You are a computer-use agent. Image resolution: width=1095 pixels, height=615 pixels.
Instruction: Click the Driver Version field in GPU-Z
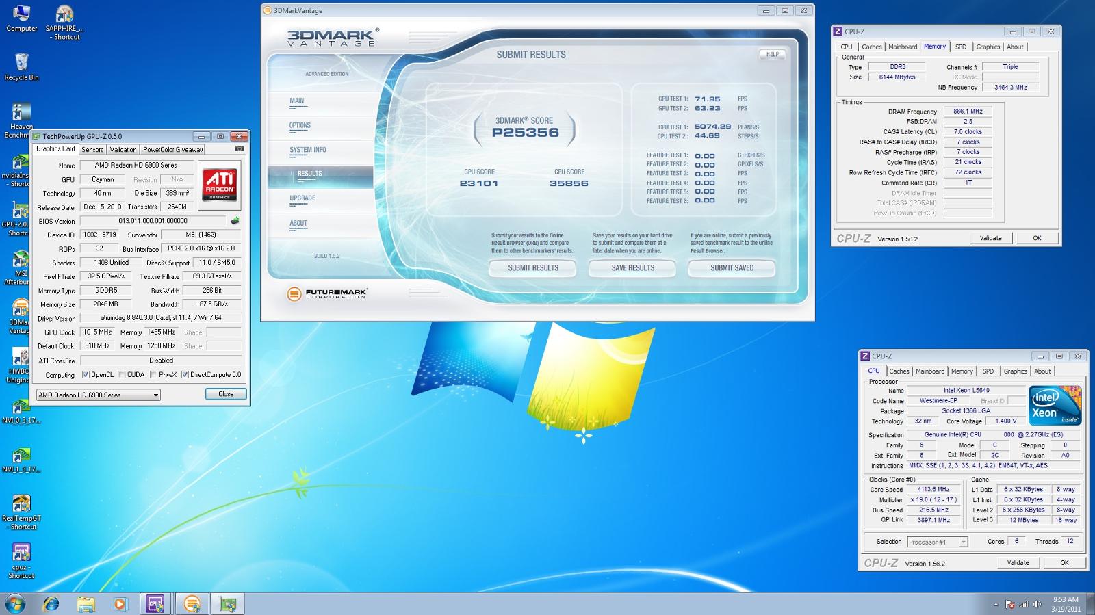click(x=161, y=318)
